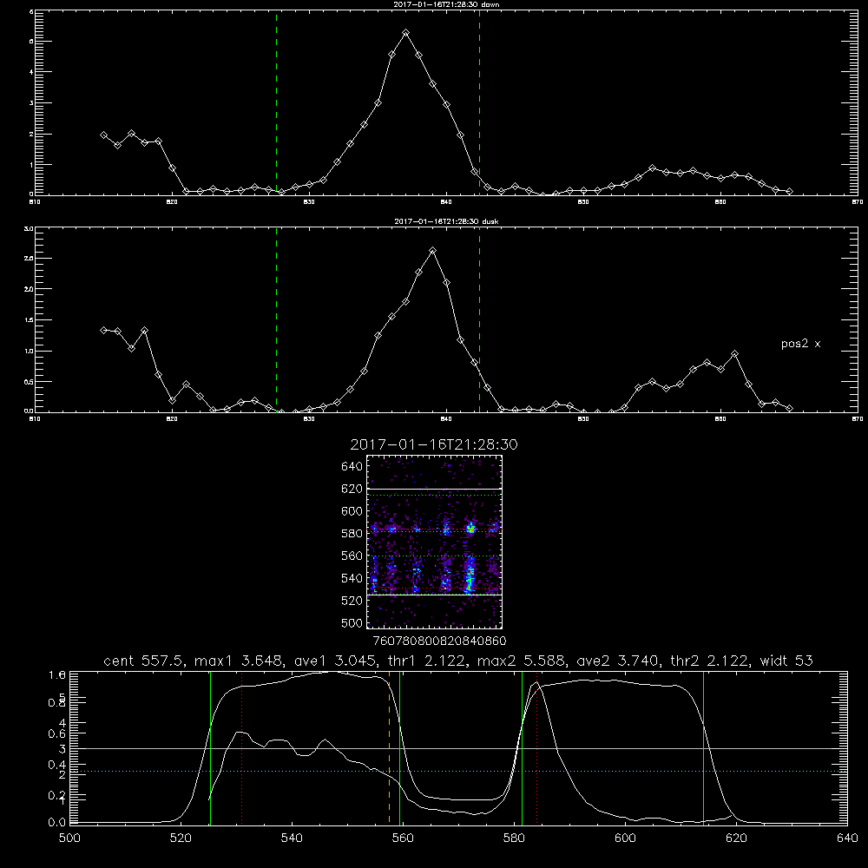The image size is (868, 868).
Task: Click the right green dashed line in dusk plot
Action: [479, 319]
